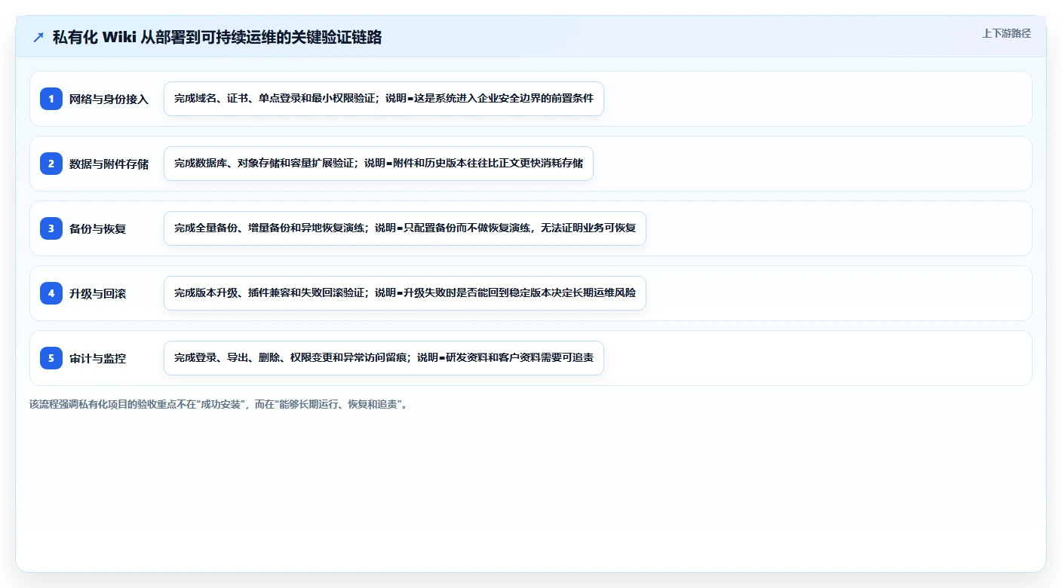Click the number 1 step badge
1062x588 pixels.
click(51, 99)
